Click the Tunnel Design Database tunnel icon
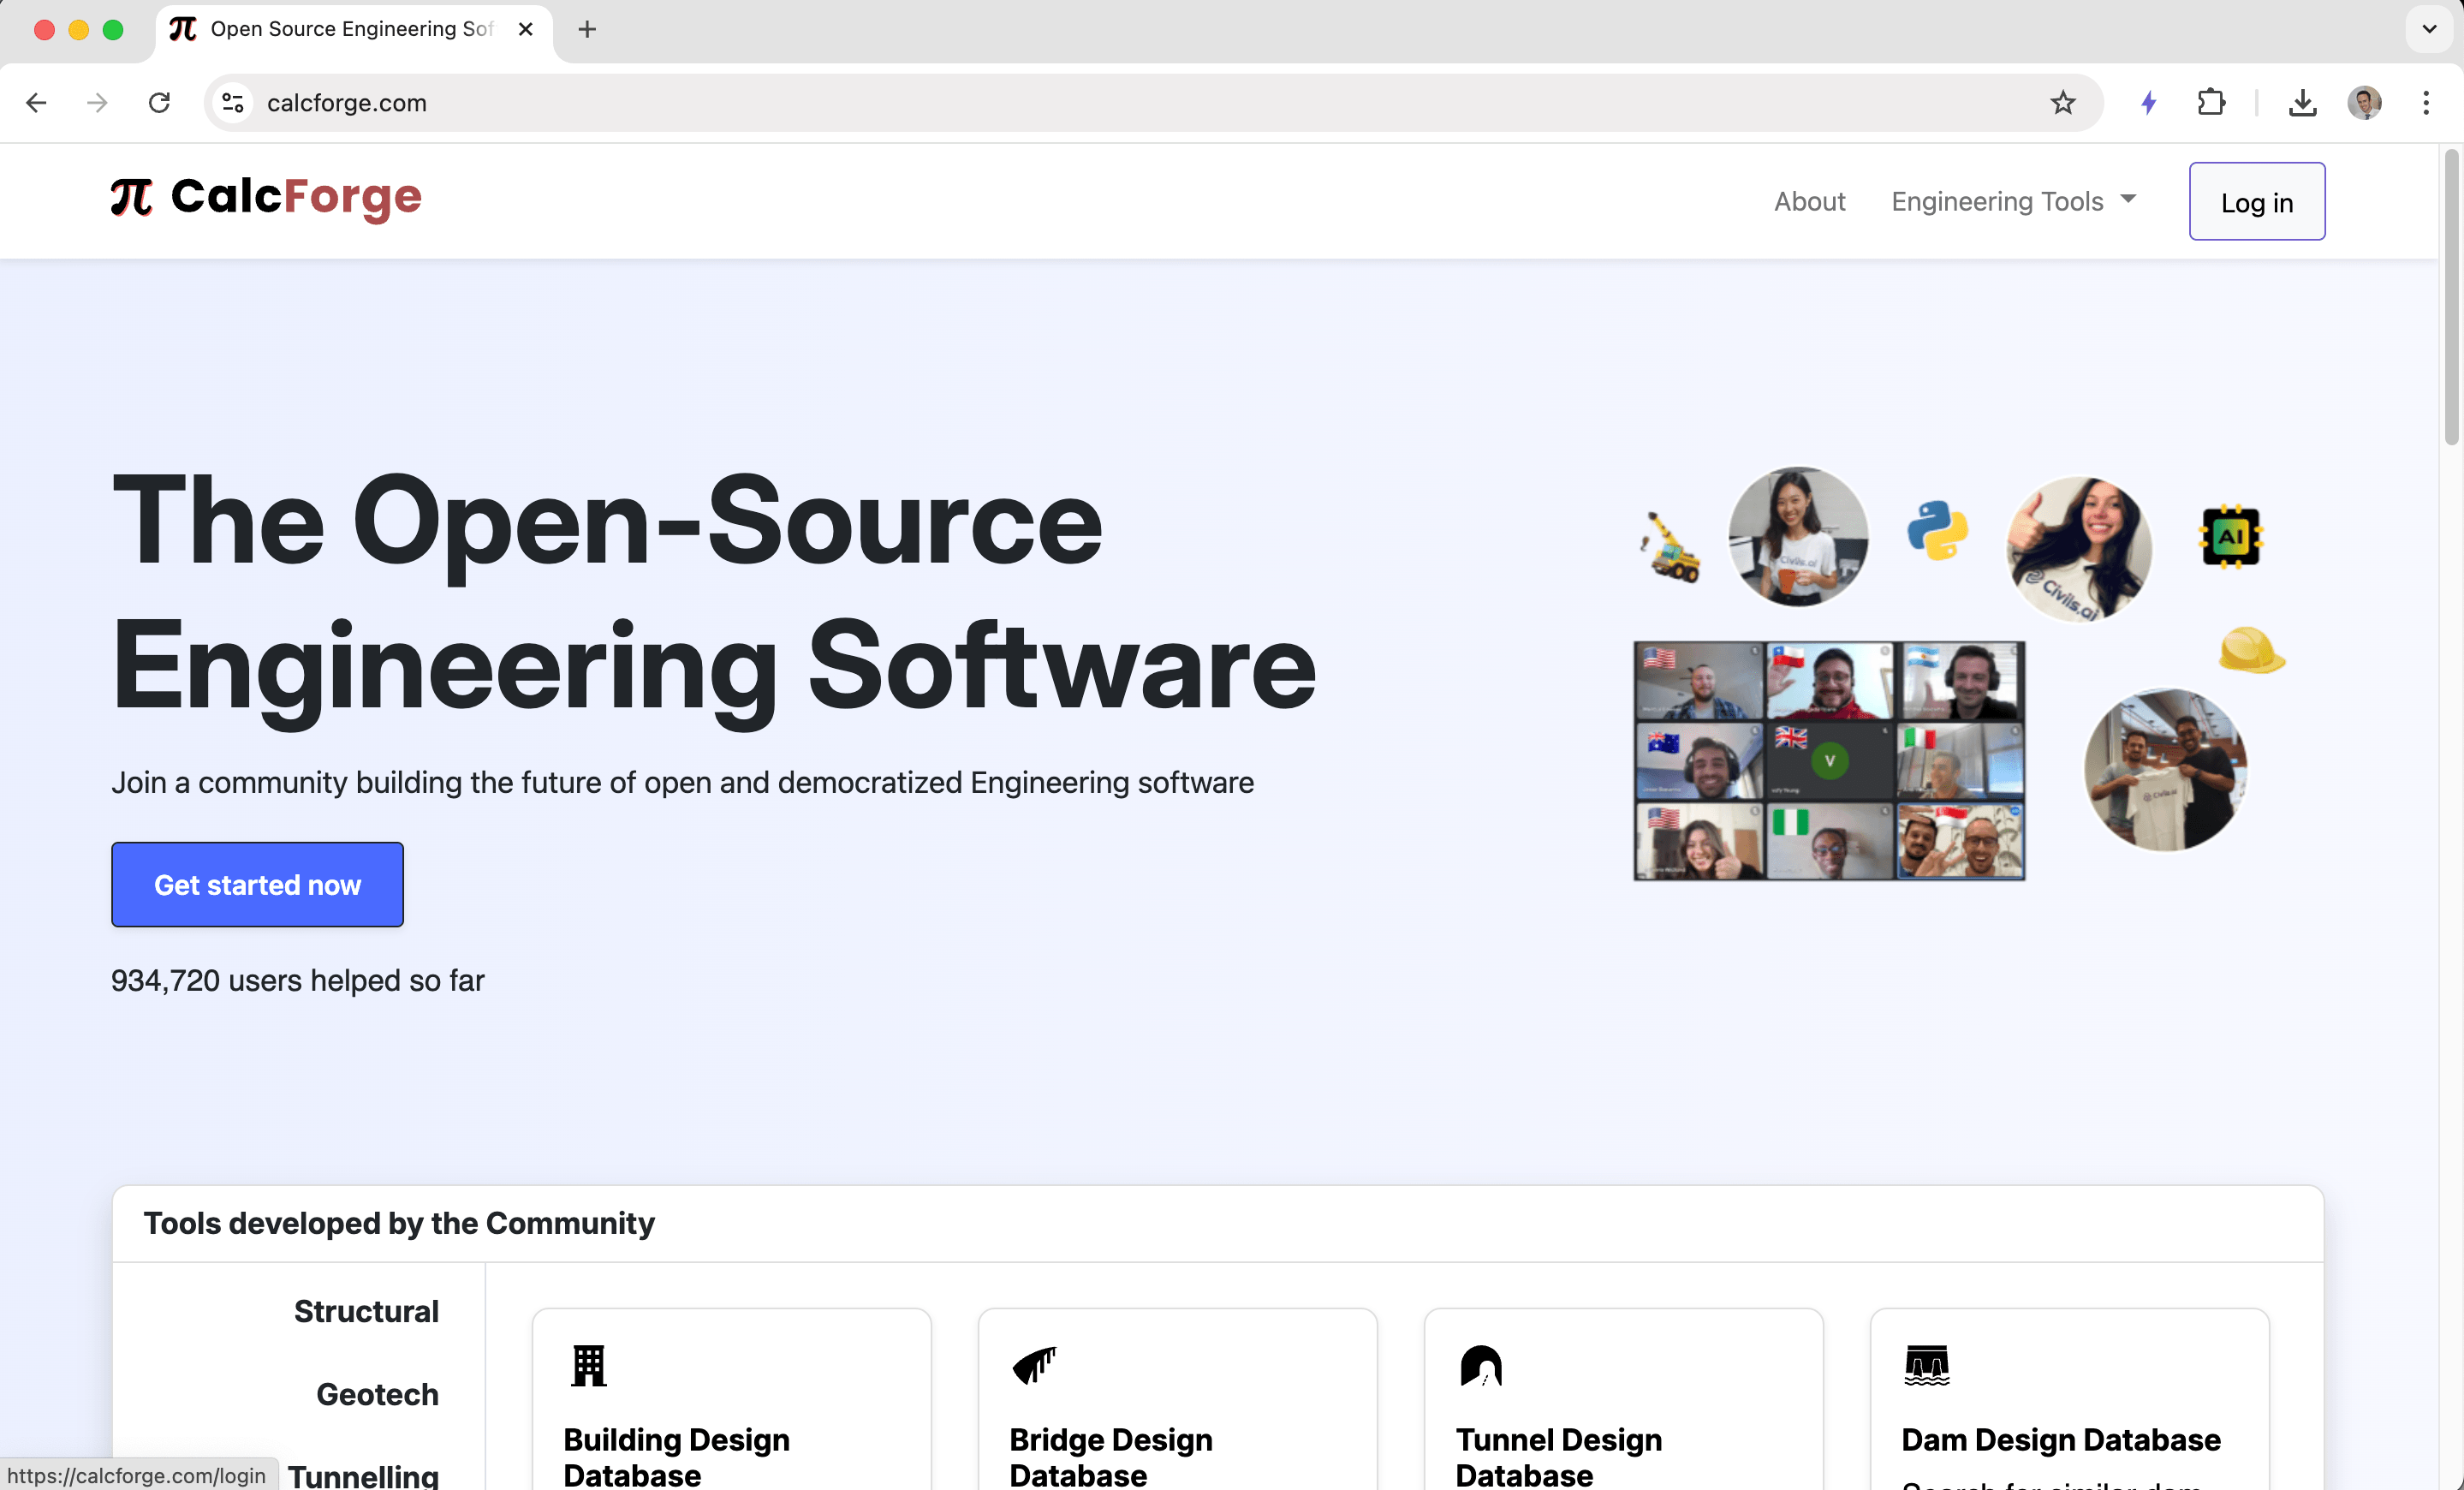 click(x=1480, y=1365)
